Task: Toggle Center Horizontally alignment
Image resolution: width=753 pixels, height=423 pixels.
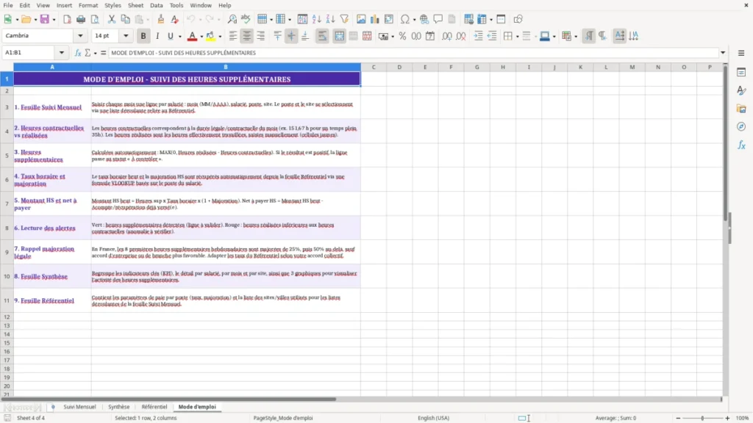Action: click(247, 36)
